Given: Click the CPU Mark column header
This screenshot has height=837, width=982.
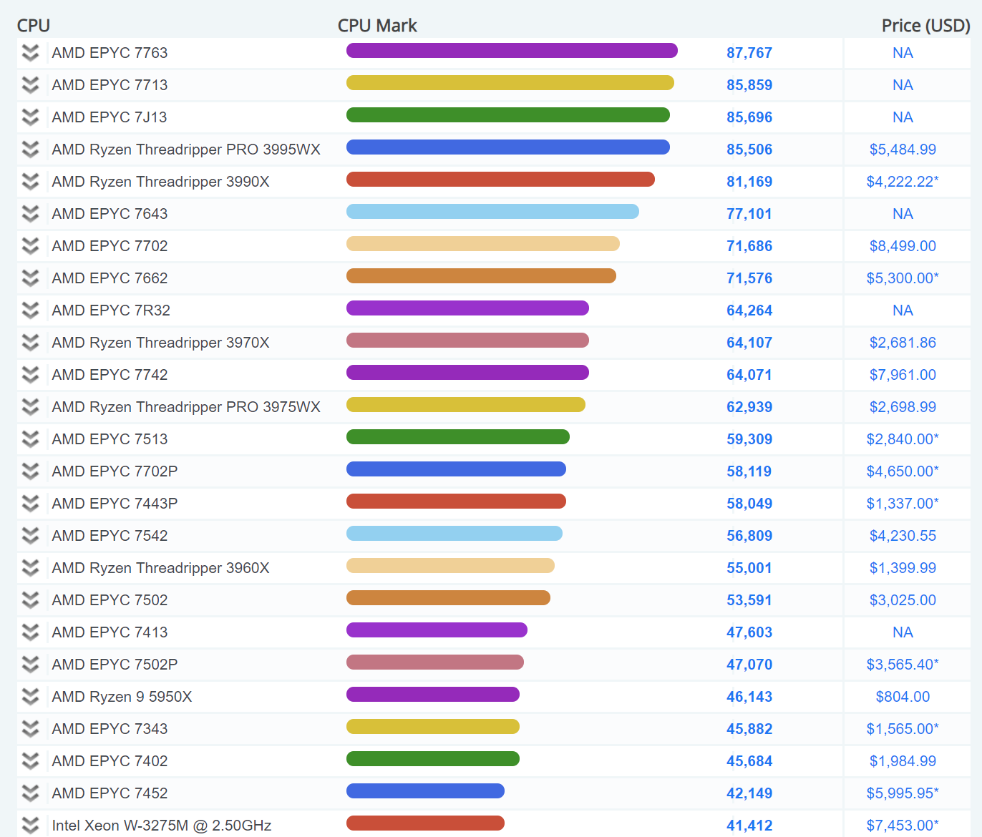Looking at the screenshot, I should 377,26.
